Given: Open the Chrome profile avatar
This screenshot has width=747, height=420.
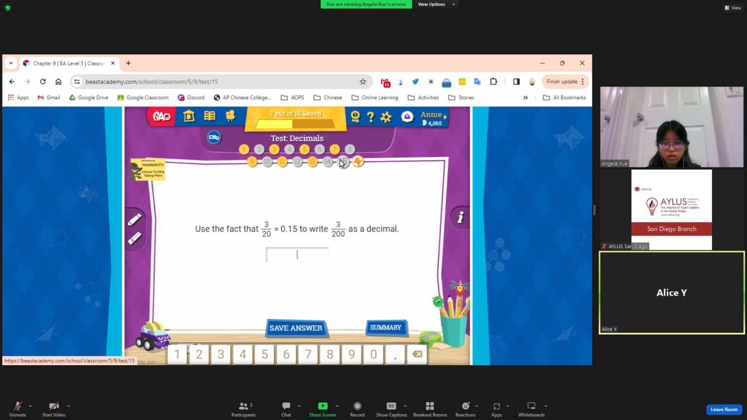Looking at the screenshot, I should tap(532, 82).
